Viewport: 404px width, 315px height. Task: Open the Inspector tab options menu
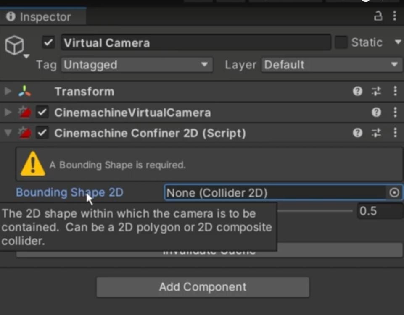(395, 16)
